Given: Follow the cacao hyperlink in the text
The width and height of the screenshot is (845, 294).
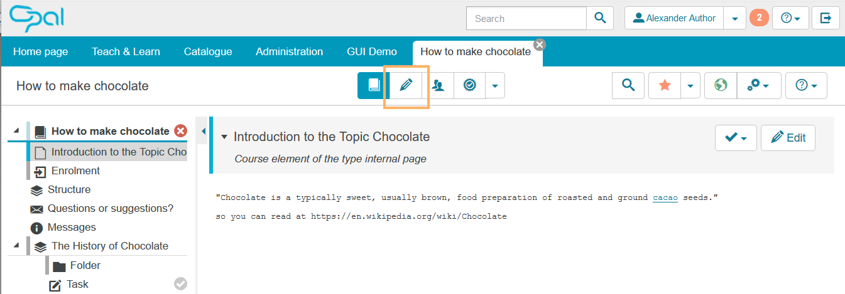Looking at the screenshot, I should pyautogui.click(x=665, y=197).
